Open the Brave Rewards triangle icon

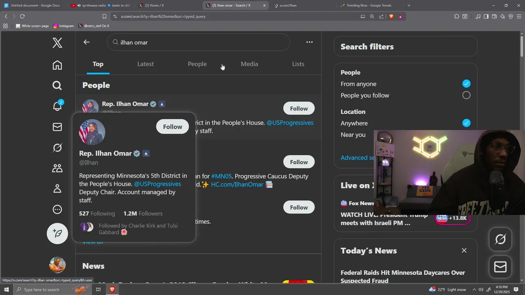point(400,16)
